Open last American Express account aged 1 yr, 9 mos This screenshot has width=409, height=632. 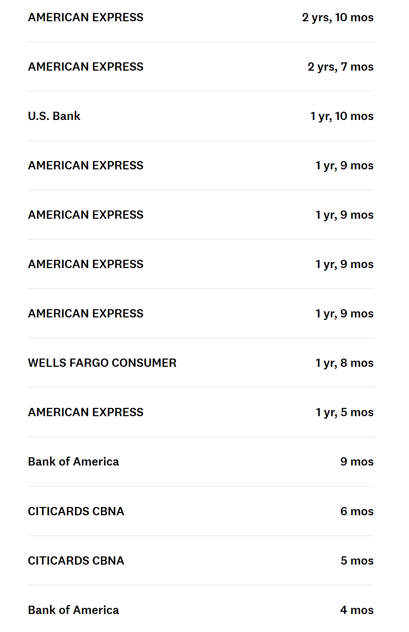(86, 313)
